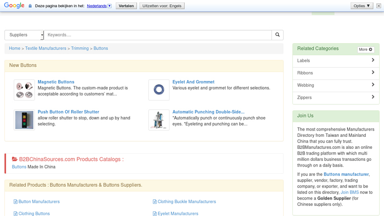Image resolution: width=384 pixels, height=216 pixels.
Task: Click the Automatic Punching machine thumbnail
Action: click(x=159, y=120)
